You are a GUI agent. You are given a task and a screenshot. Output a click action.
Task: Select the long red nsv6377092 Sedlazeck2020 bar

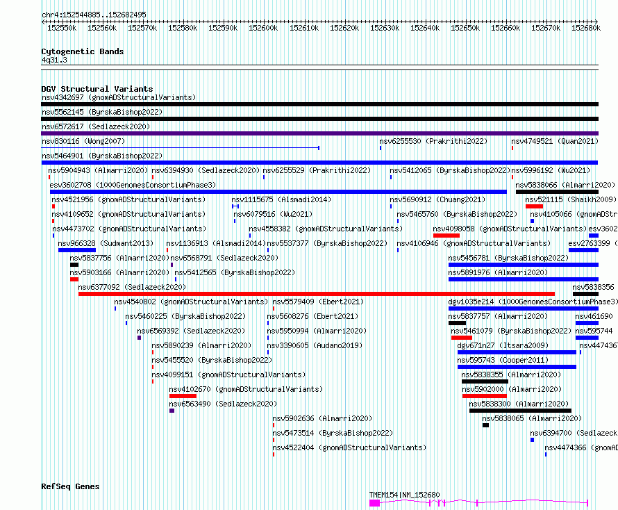coord(317,294)
